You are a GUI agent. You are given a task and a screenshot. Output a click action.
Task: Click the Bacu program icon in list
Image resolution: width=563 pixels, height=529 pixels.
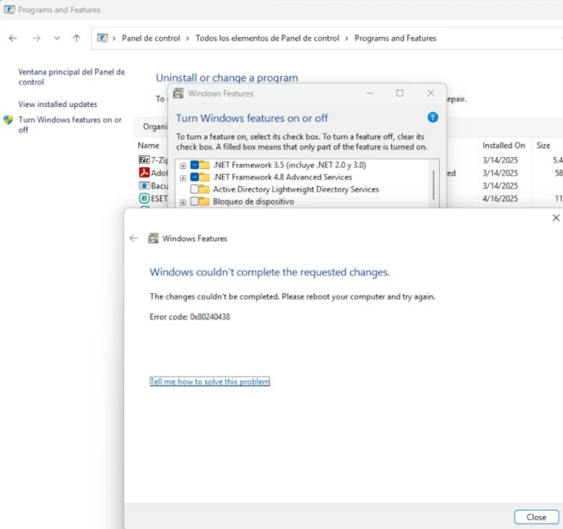click(144, 185)
